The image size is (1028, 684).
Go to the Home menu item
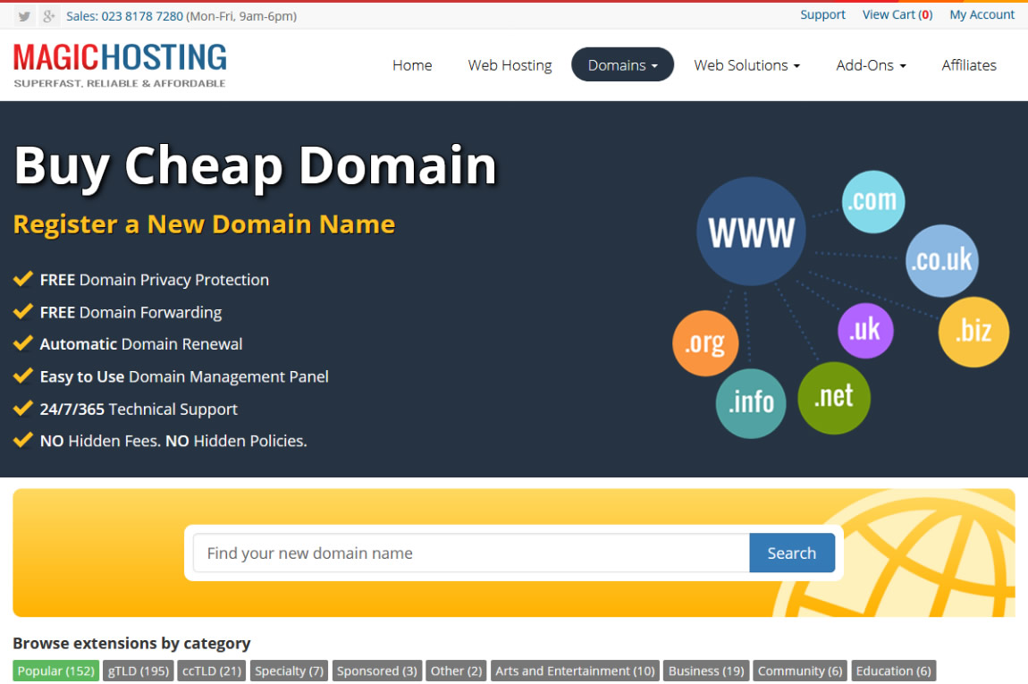412,64
